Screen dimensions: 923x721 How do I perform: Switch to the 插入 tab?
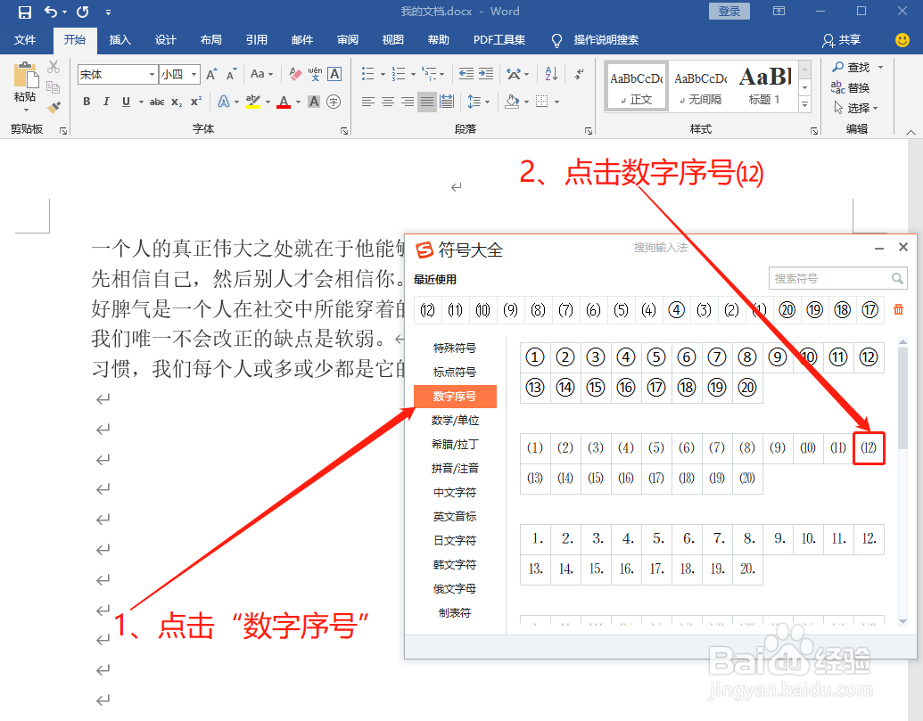click(x=119, y=40)
